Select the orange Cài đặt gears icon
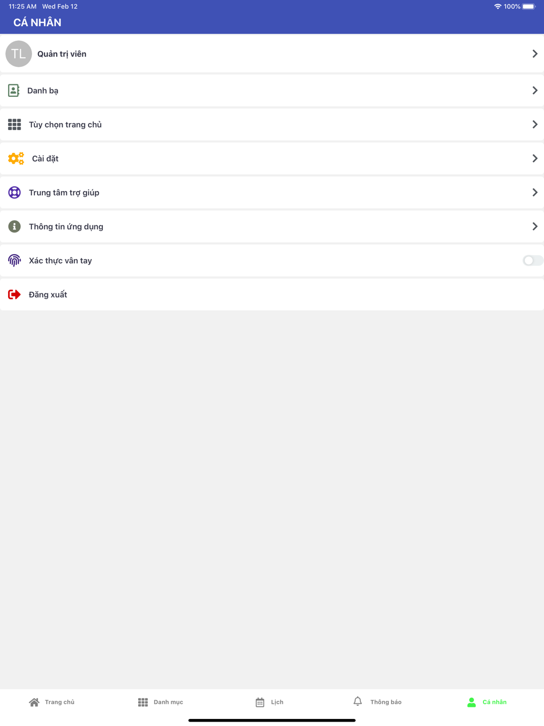 16,158
